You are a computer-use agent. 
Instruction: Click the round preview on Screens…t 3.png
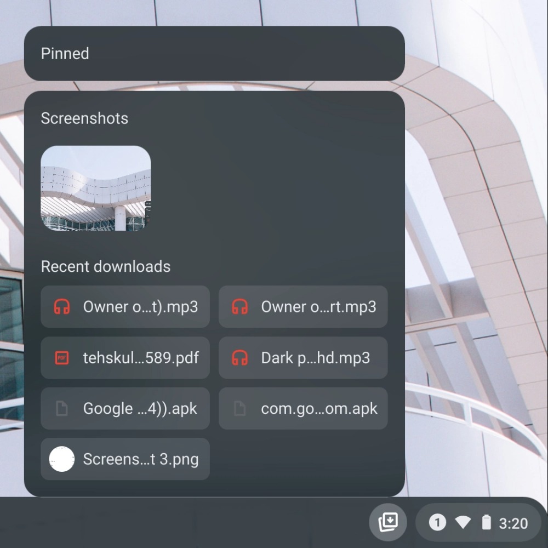[x=62, y=459]
